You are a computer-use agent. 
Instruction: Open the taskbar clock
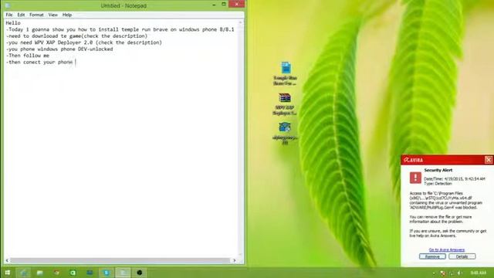point(478,273)
